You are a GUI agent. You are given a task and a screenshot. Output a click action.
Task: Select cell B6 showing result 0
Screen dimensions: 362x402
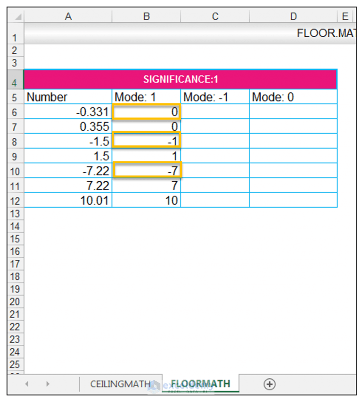coord(146,111)
